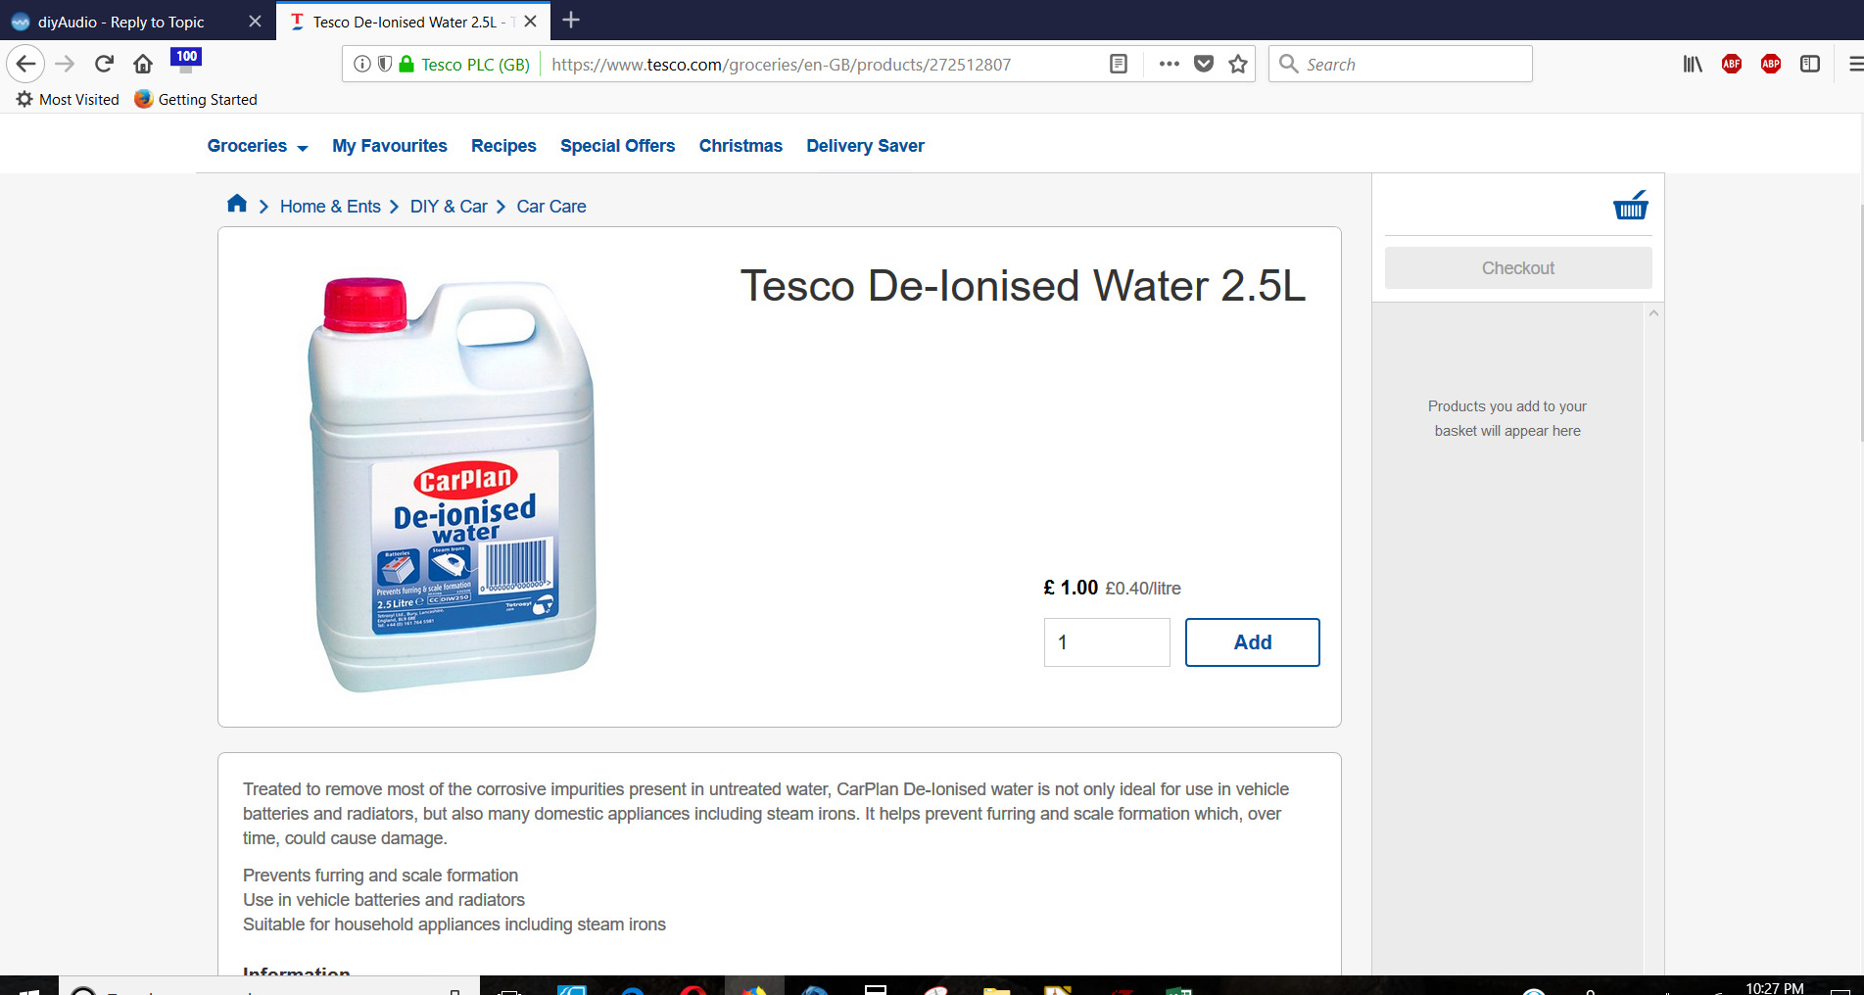Toggle the browser sidebar icon
Image resolution: width=1864 pixels, height=995 pixels.
click(1810, 65)
